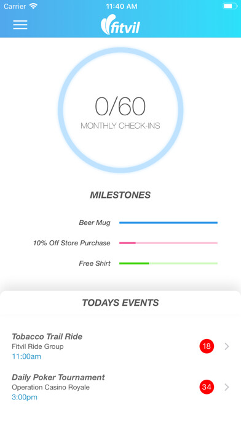Open Daily Poker Tournament chevron arrow
Screen dimensions: 241x429
point(227,387)
